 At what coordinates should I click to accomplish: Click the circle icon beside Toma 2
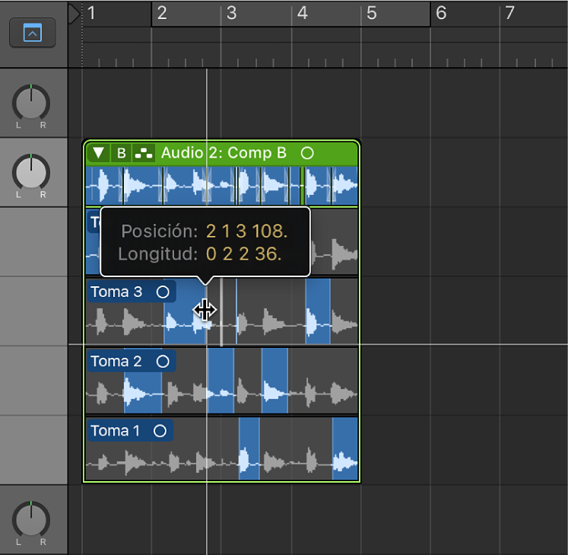point(162,361)
